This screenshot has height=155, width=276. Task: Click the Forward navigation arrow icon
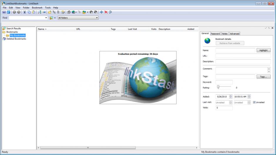click(19, 12)
